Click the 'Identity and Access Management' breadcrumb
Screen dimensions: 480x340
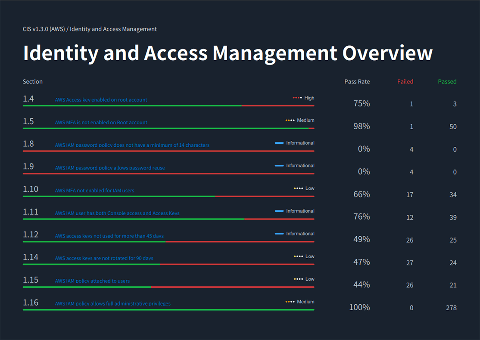pyautogui.click(x=113, y=29)
